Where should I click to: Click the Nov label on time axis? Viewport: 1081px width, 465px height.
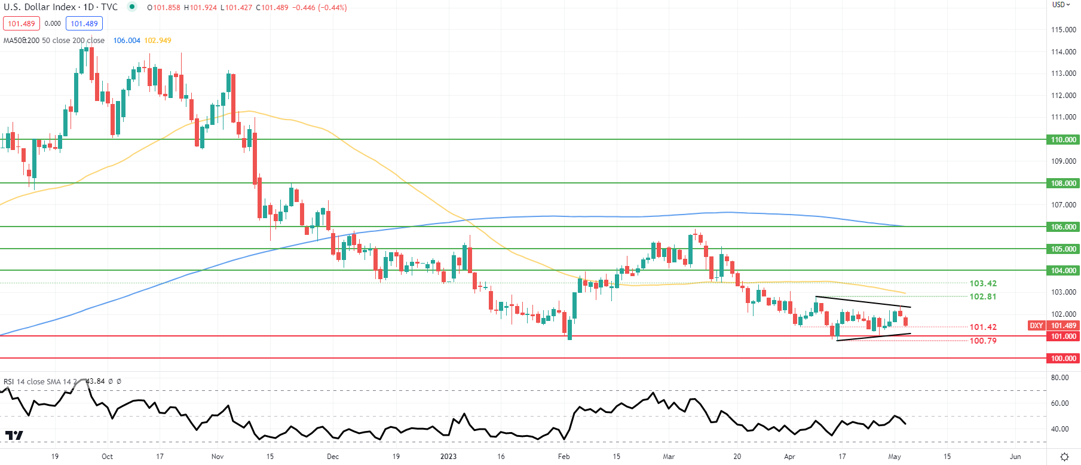point(218,456)
